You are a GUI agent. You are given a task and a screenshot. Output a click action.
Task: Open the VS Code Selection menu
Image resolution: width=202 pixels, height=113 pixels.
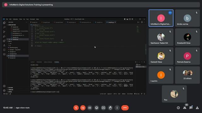pos(15,19)
